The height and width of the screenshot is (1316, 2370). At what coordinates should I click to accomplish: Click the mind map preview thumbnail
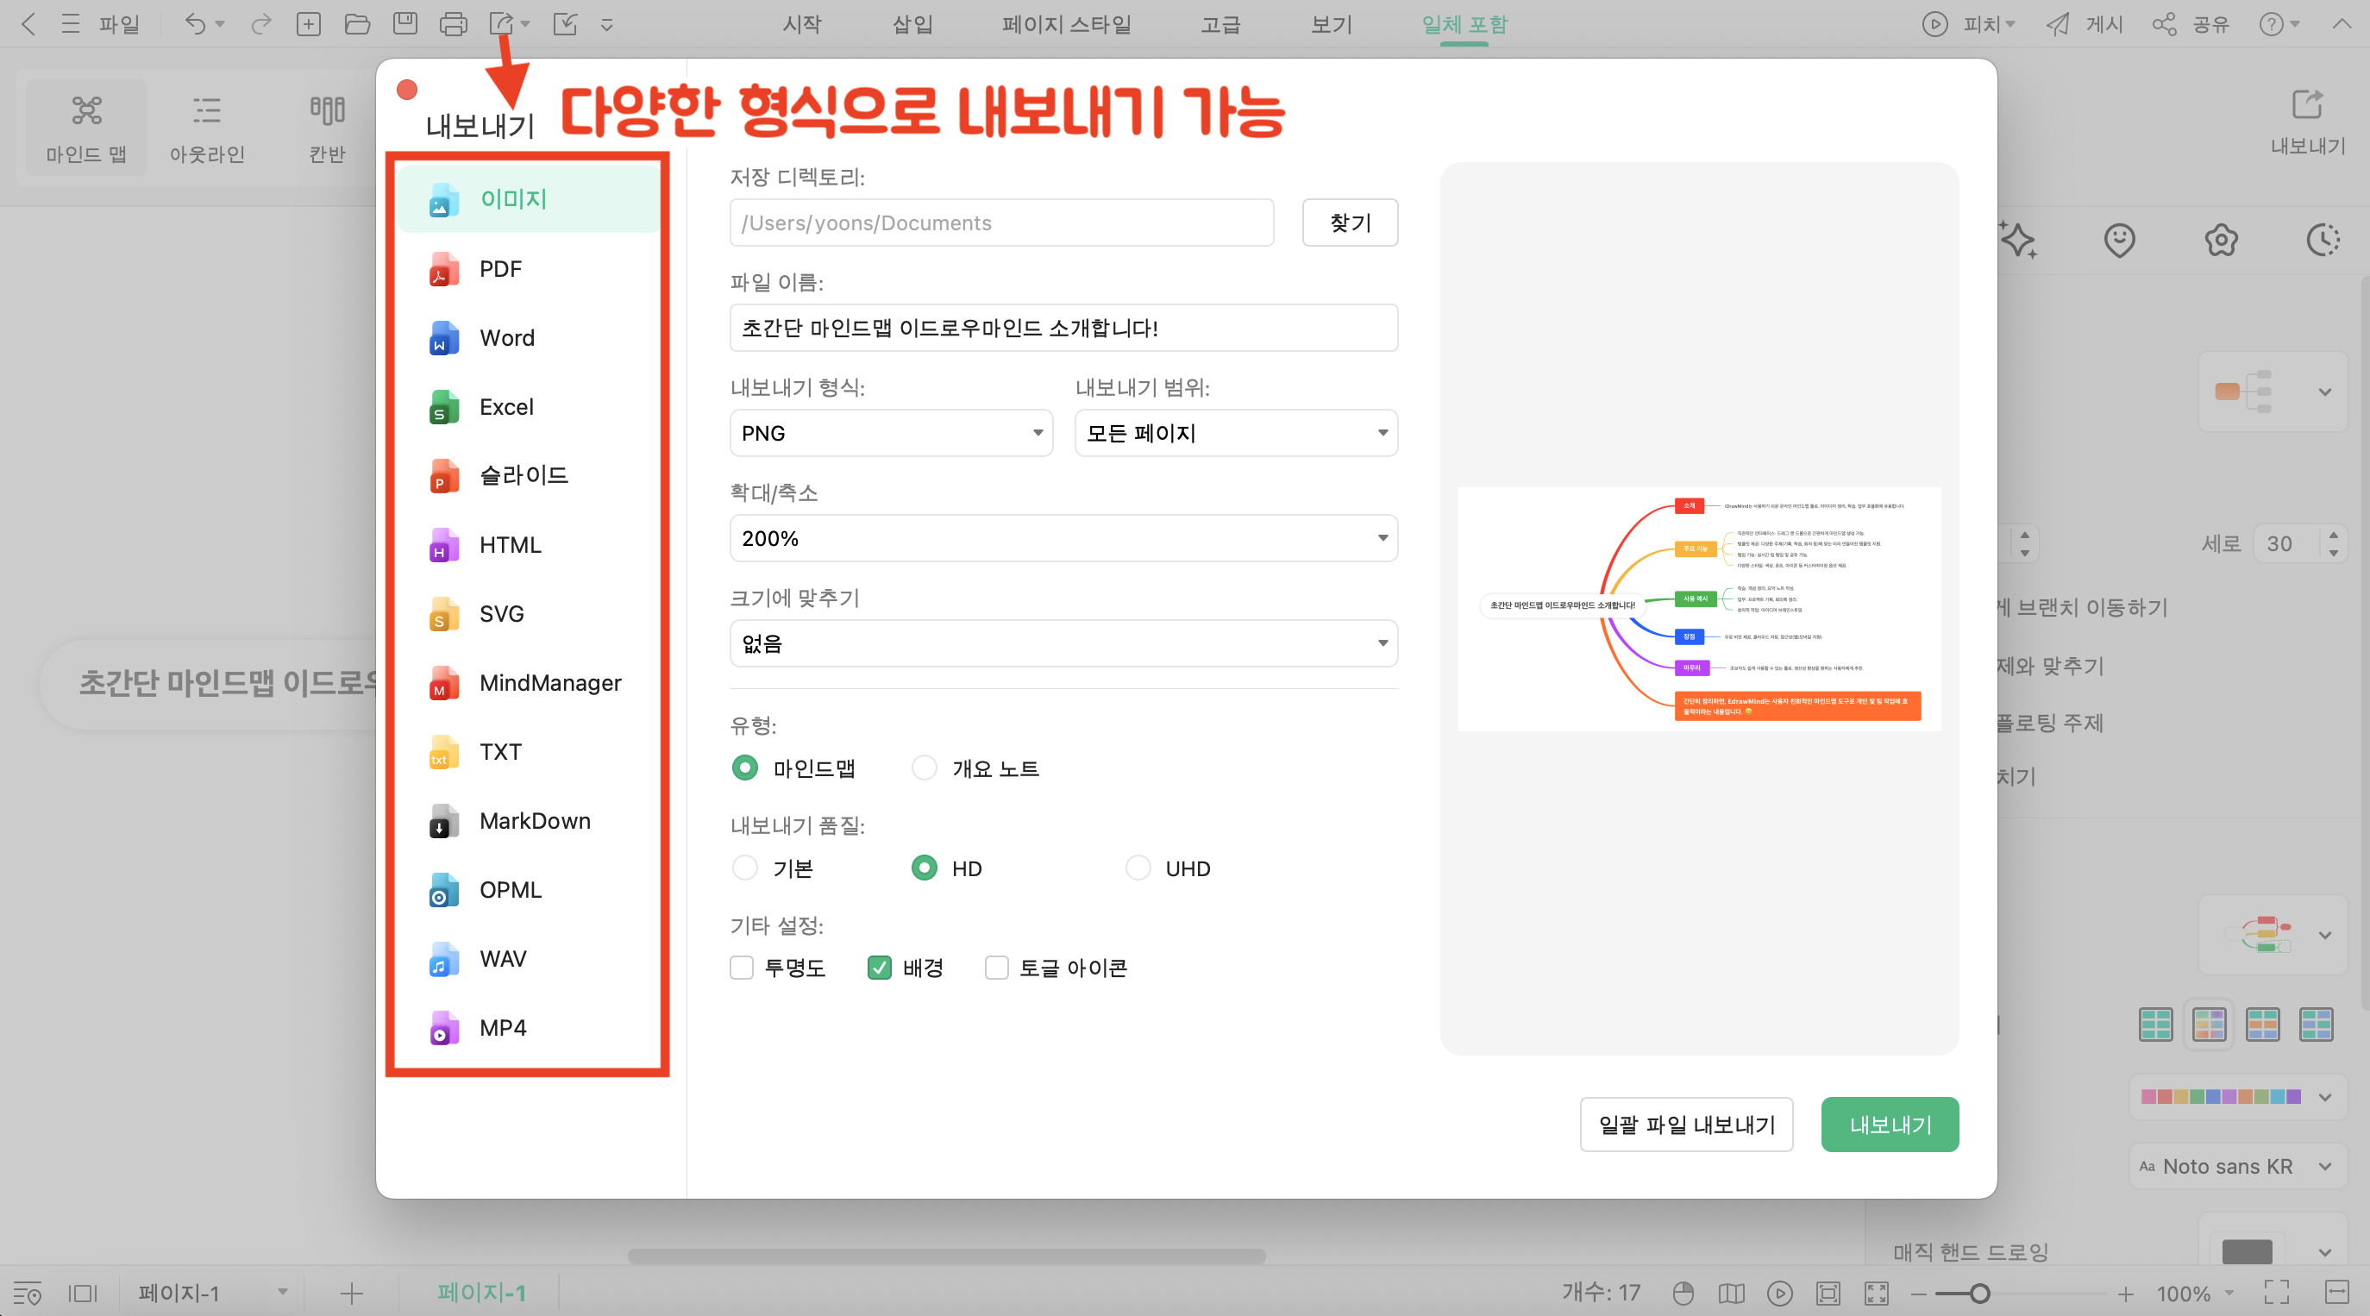(x=1699, y=609)
